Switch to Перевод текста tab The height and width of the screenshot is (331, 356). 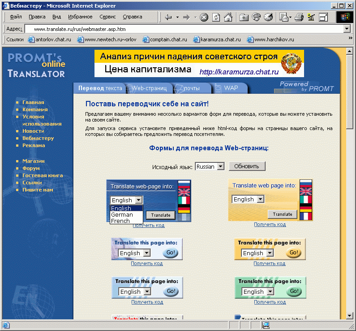(100, 88)
